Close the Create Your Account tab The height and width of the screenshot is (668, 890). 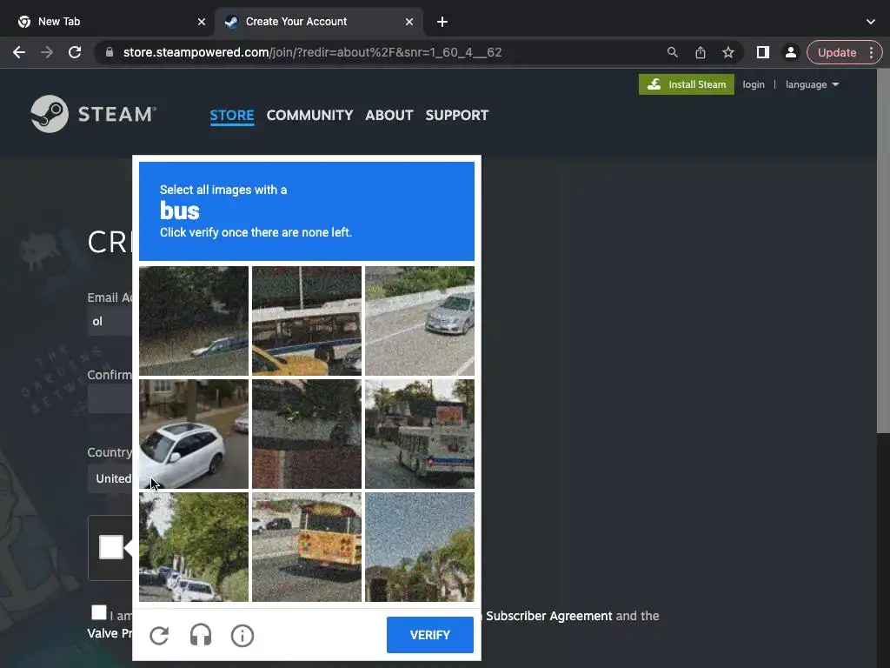(409, 22)
